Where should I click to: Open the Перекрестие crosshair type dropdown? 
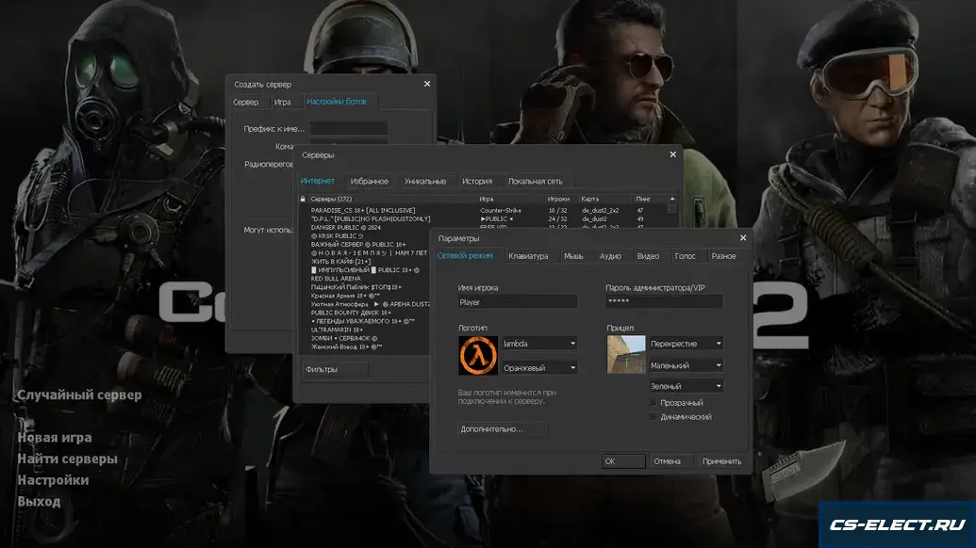pos(686,344)
